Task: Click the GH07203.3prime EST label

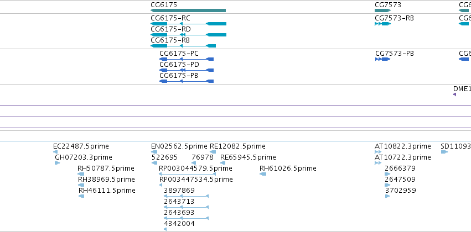Action: (x=84, y=157)
